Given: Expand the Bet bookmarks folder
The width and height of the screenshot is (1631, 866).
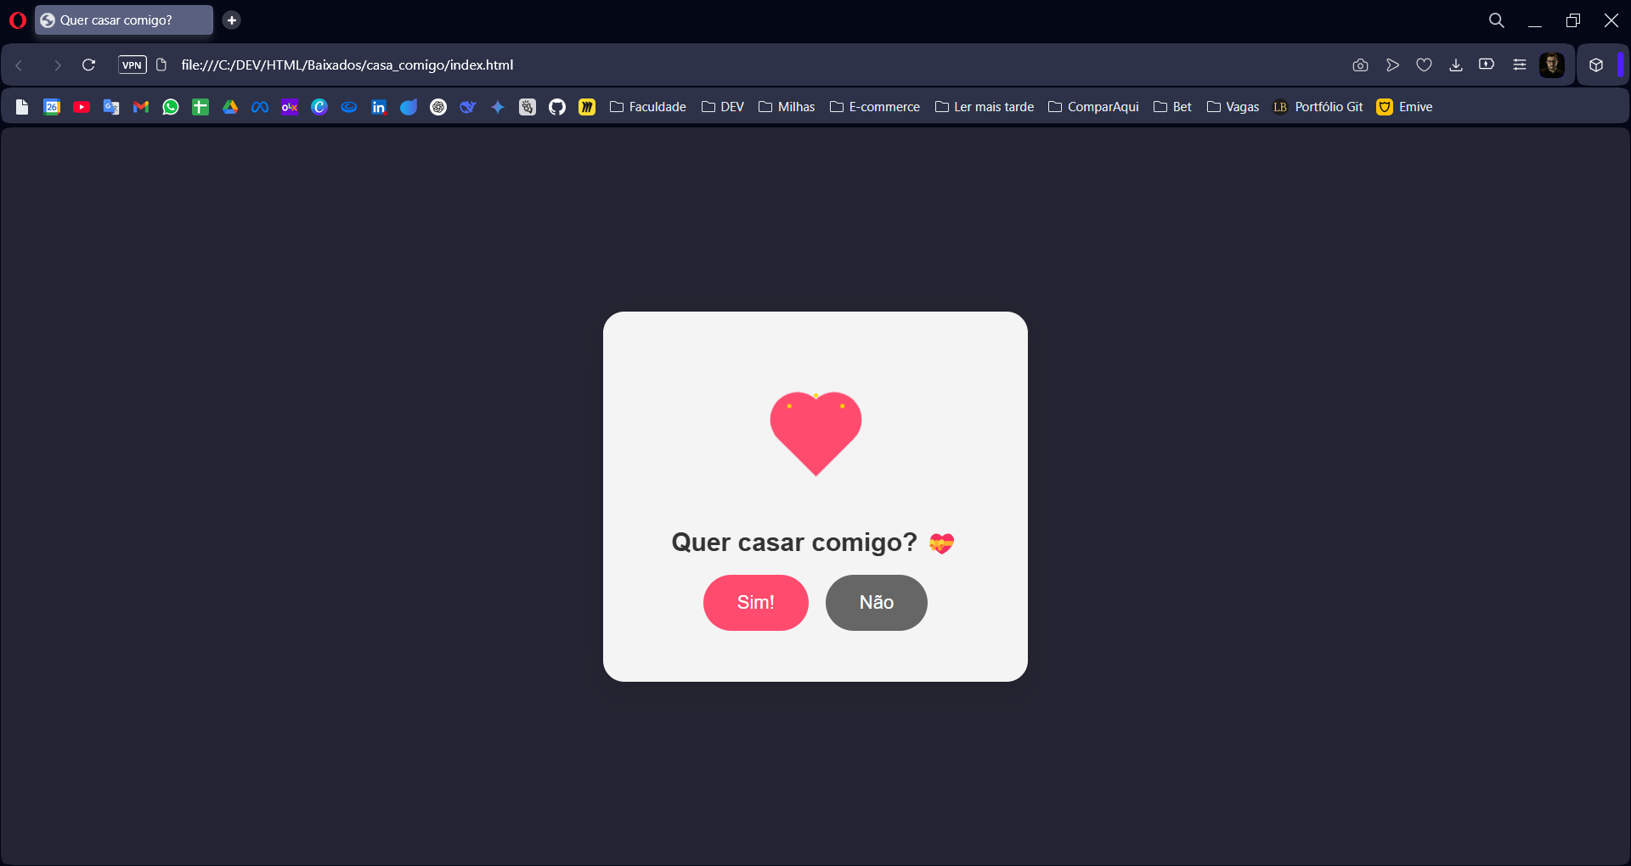Looking at the screenshot, I should (1172, 107).
